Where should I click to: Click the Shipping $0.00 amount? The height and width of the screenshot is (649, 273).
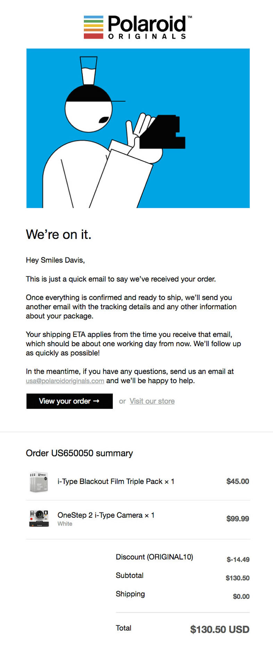pyautogui.click(x=241, y=597)
